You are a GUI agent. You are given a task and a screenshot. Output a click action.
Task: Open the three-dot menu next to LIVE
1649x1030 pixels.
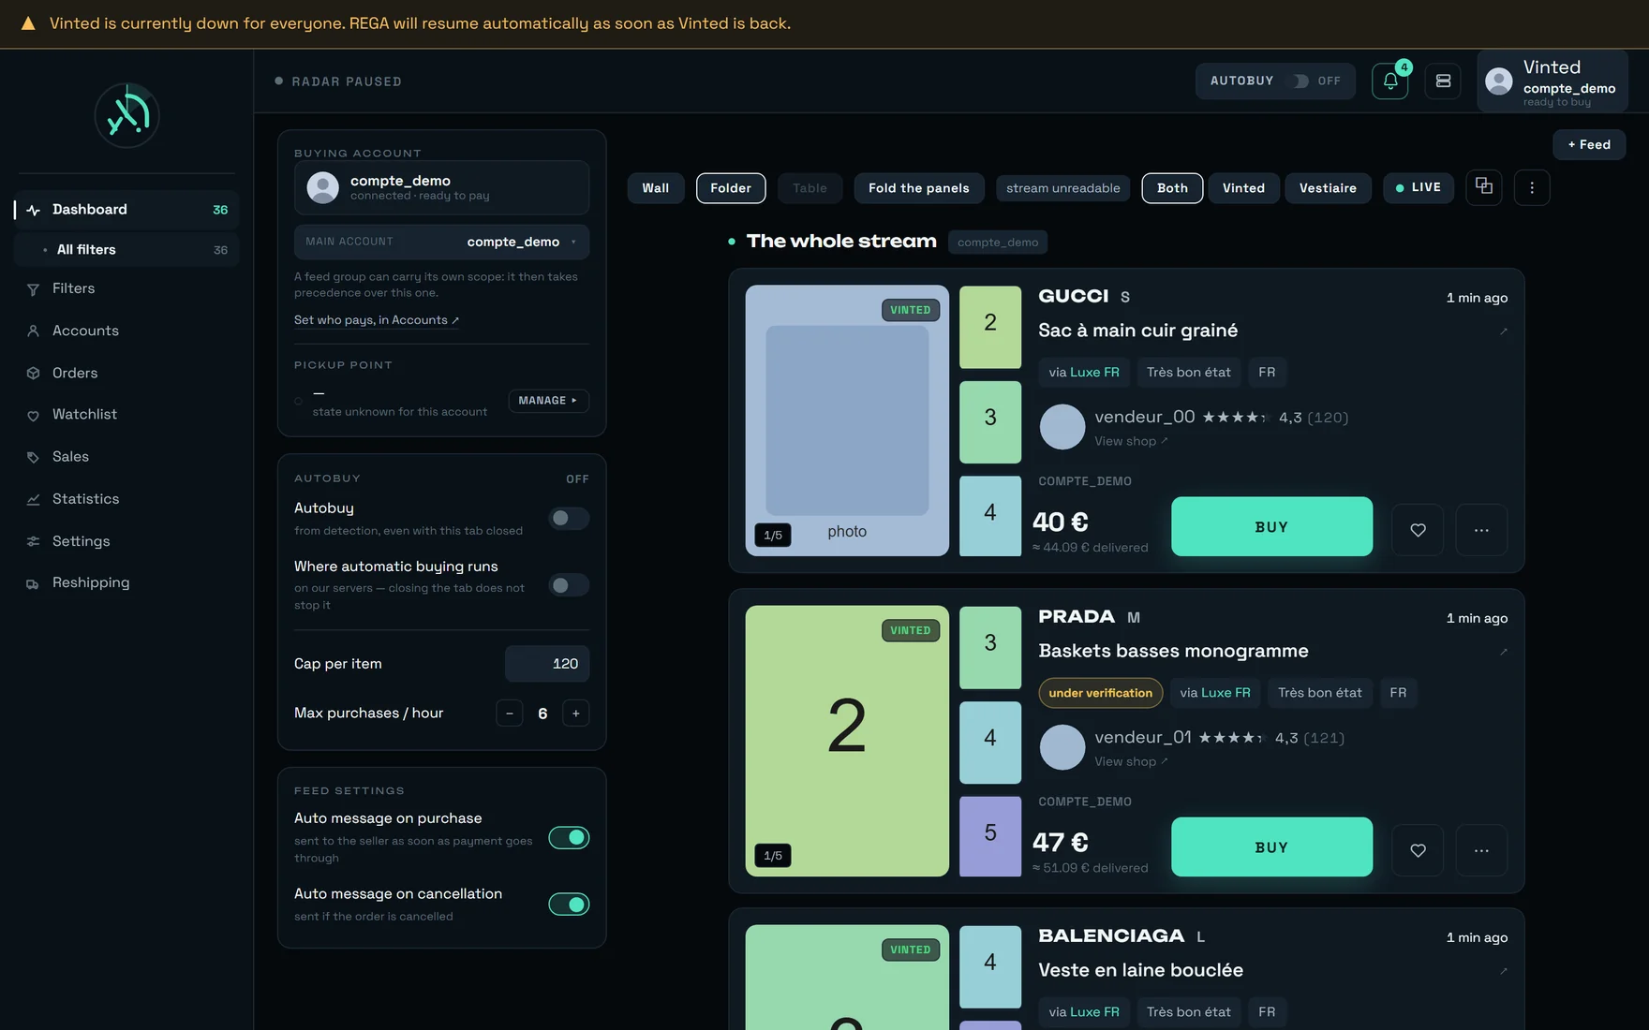pos(1532,187)
